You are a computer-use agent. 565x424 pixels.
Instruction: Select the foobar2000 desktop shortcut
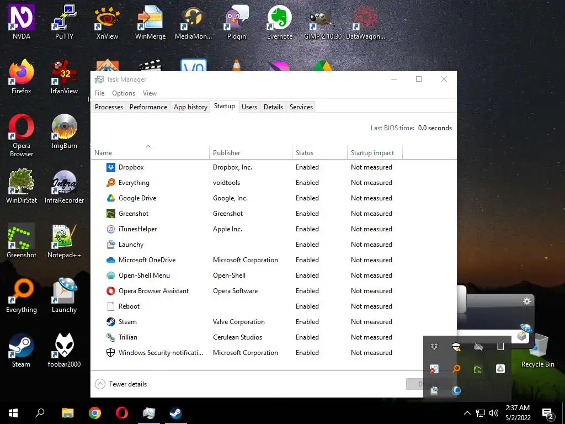(64, 350)
